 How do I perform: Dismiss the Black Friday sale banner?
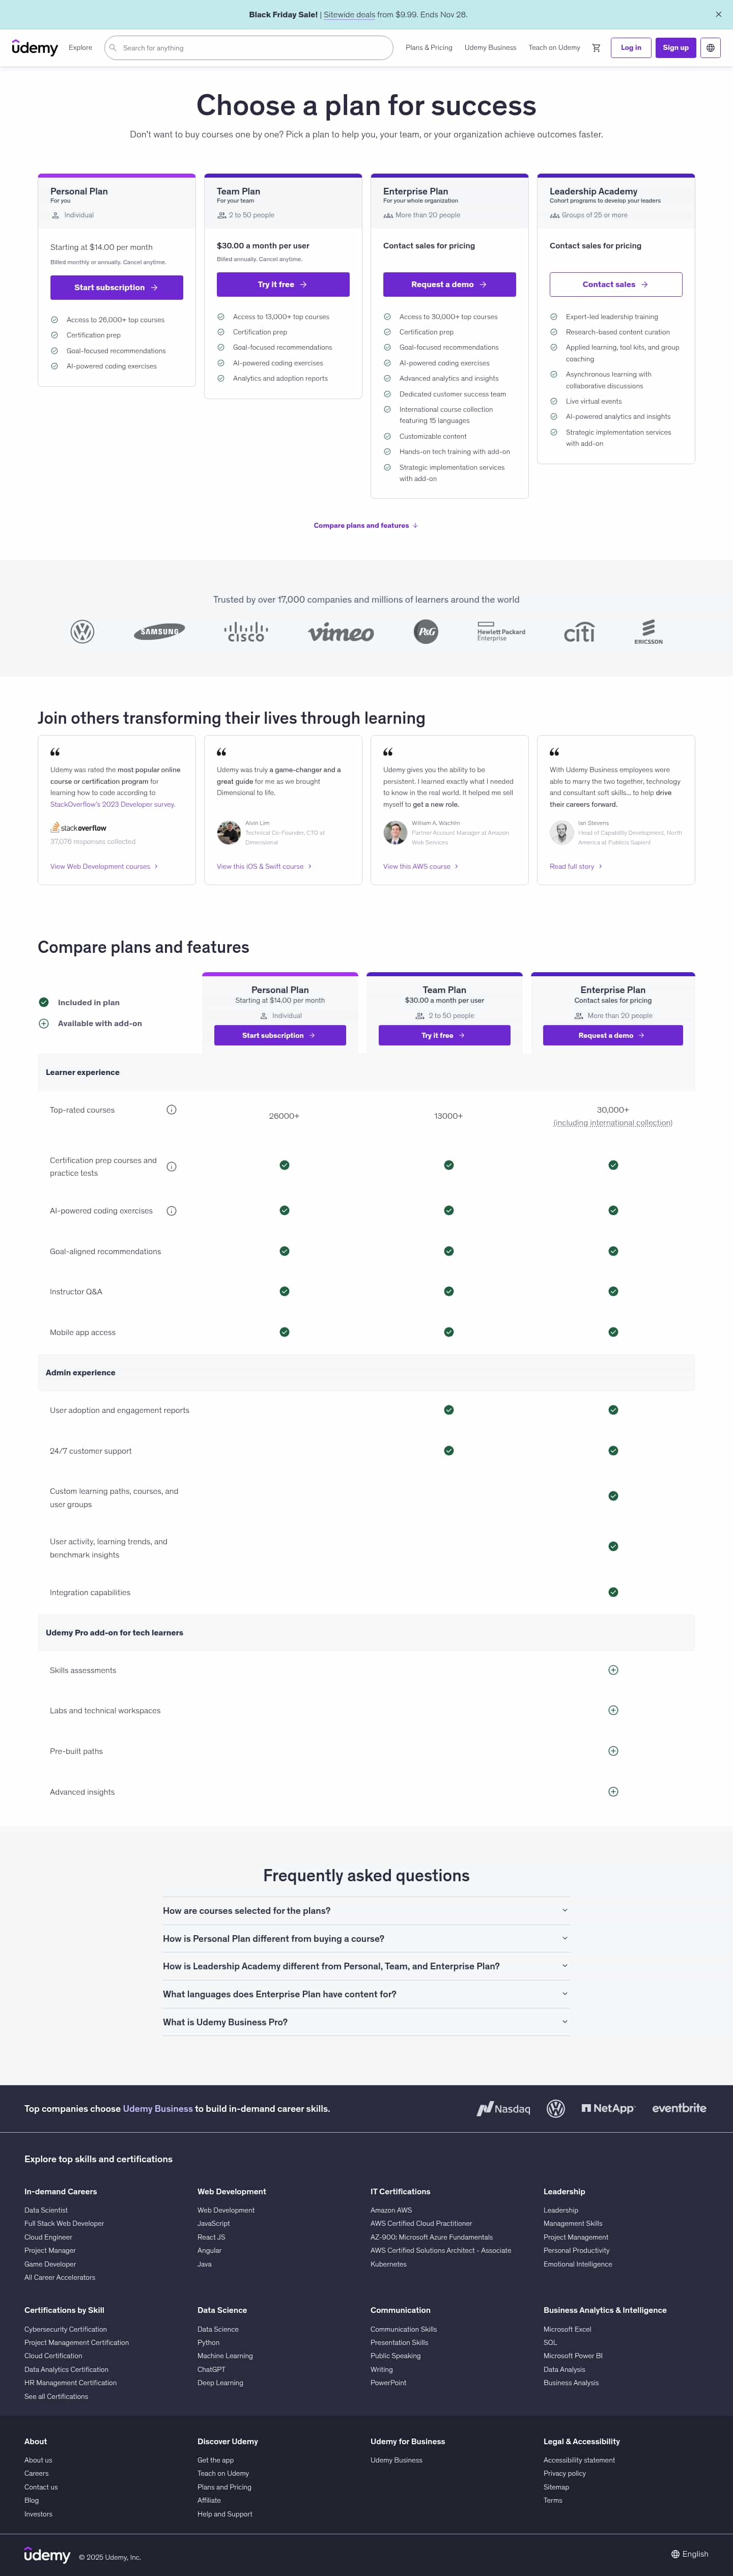point(718,15)
